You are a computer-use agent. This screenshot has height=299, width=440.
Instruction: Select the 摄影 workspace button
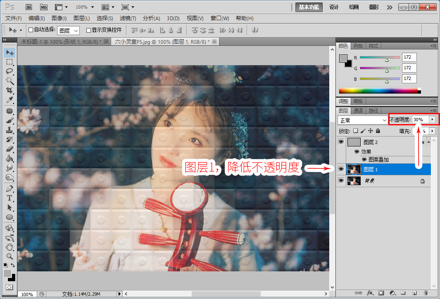coord(373,7)
